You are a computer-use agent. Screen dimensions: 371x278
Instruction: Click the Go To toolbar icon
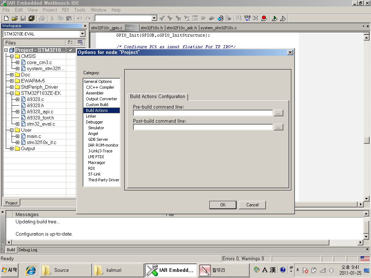point(195,18)
